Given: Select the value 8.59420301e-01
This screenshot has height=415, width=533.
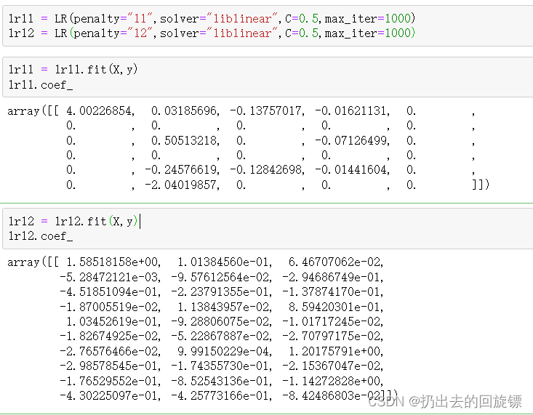Looking at the screenshot, I should (334, 307).
